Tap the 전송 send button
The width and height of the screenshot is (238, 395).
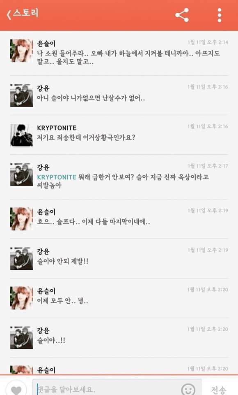point(219,390)
